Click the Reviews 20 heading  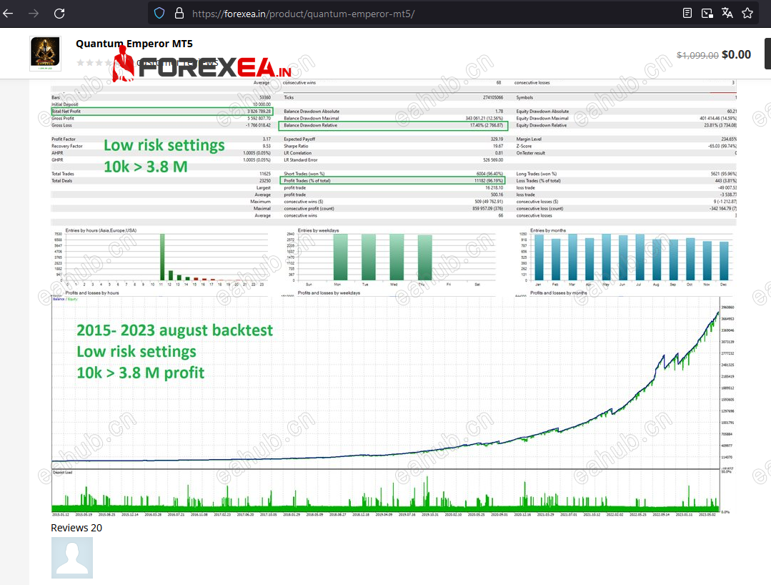tap(76, 528)
